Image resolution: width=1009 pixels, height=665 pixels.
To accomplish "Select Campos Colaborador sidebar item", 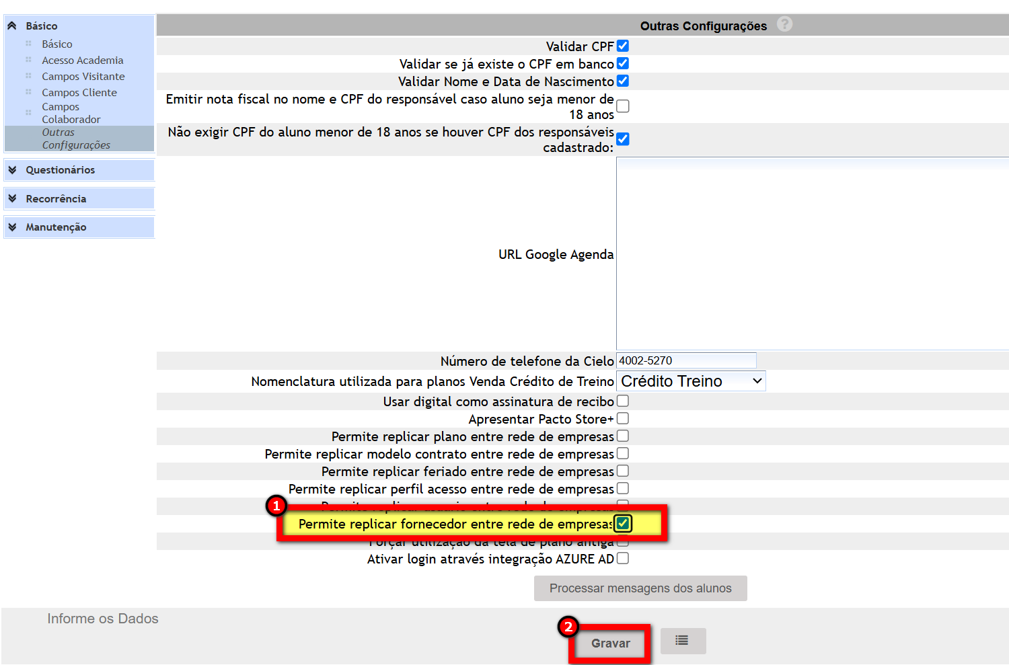I will click(71, 113).
